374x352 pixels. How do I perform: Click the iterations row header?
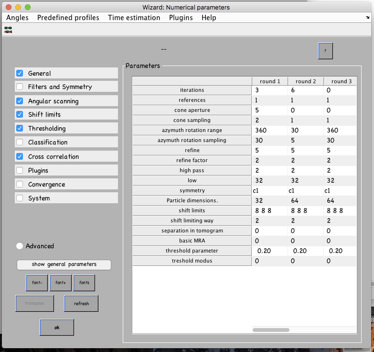[x=192, y=90]
